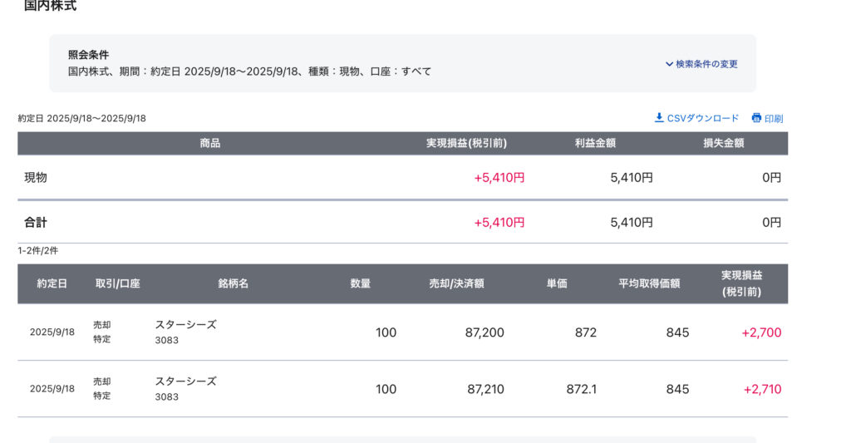851x443 pixels.
Task: Click the 約定日 column header
Action: [x=52, y=283]
